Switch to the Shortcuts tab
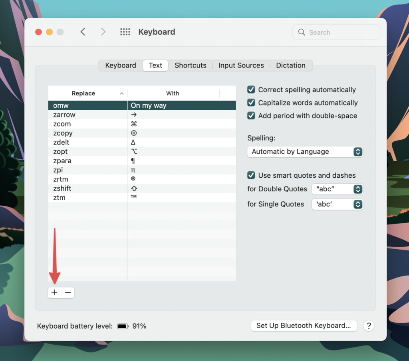This screenshot has width=409, height=361. click(191, 65)
